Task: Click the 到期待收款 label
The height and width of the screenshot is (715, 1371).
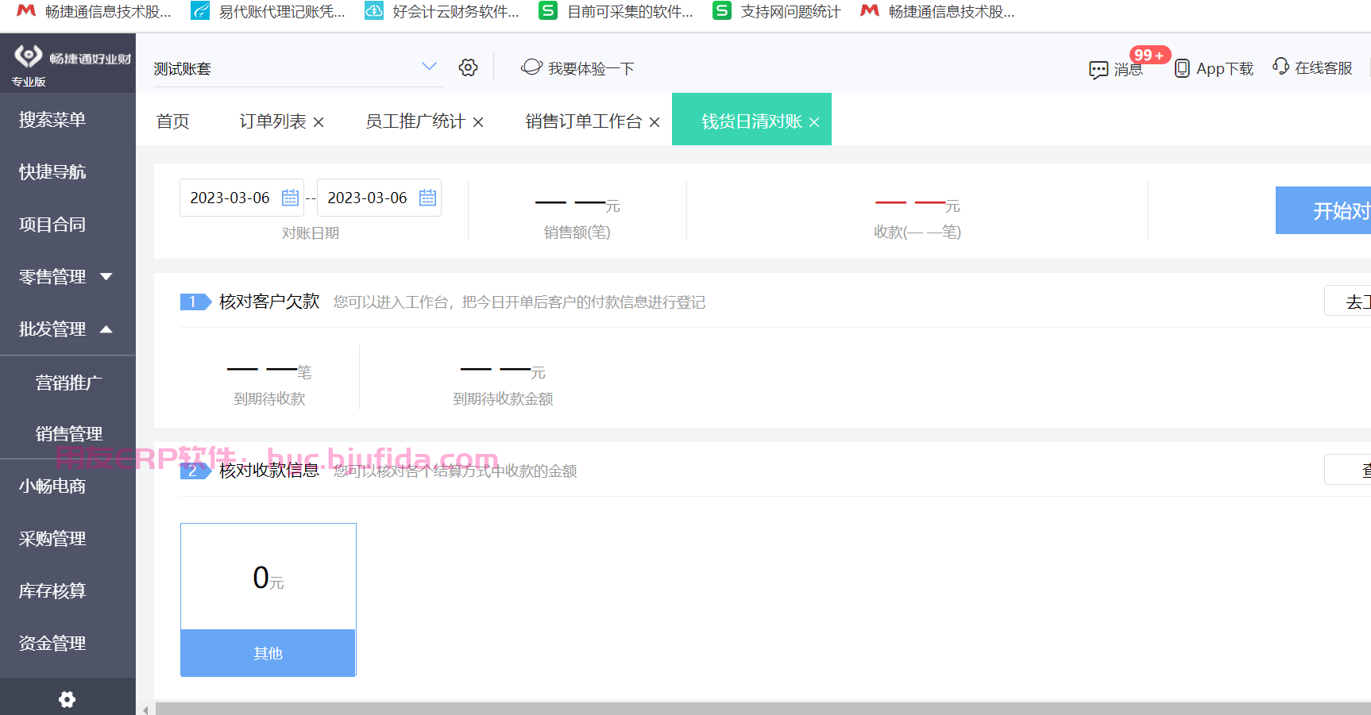Action: 269,399
